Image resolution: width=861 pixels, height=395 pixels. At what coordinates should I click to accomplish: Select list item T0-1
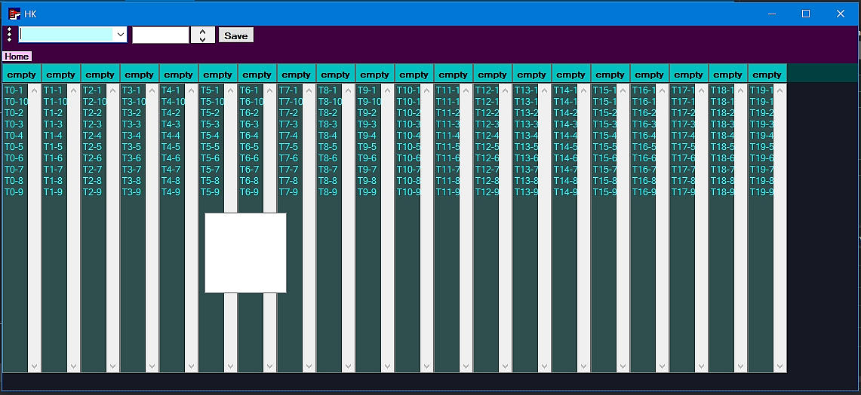[x=14, y=90]
